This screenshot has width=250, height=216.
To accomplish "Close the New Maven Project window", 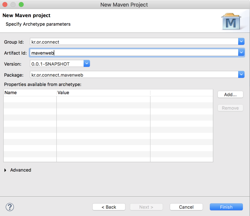I will 5,5.
